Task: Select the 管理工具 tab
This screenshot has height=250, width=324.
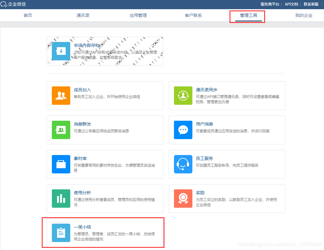Action: coord(249,15)
